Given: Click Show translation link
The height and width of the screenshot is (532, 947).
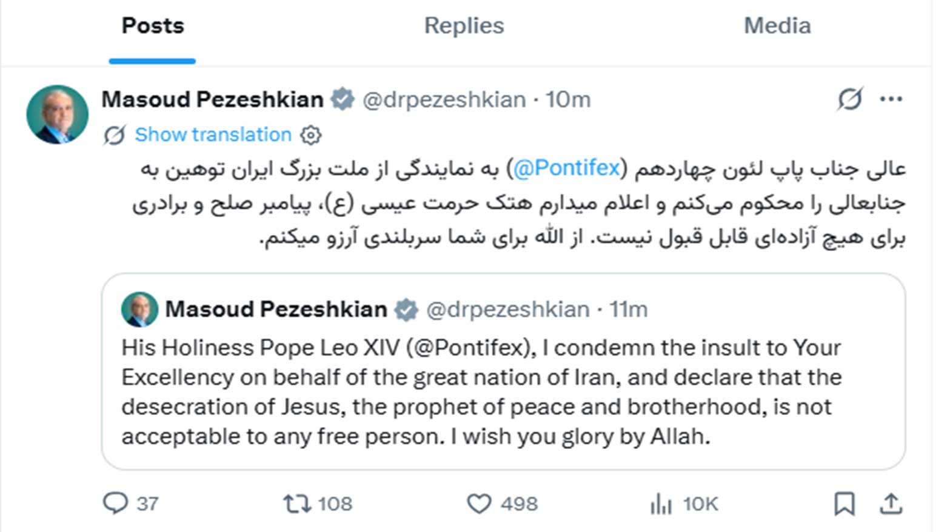Looking at the screenshot, I should (213, 135).
